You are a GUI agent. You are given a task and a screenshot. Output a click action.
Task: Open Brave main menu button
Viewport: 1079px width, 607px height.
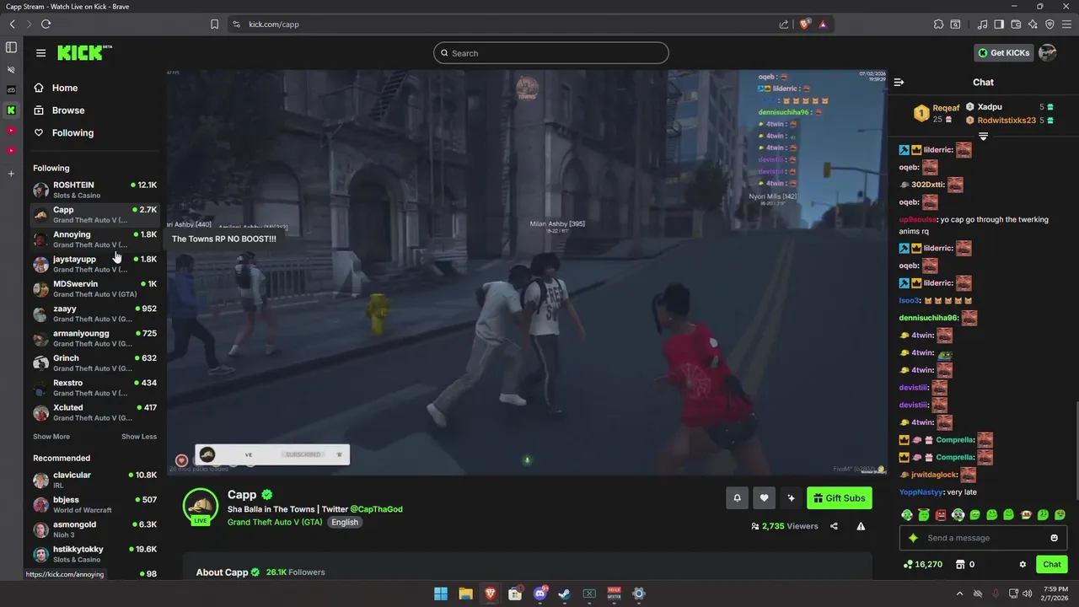click(1066, 24)
